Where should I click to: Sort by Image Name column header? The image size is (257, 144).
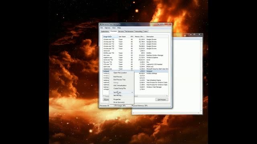(110, 37)
